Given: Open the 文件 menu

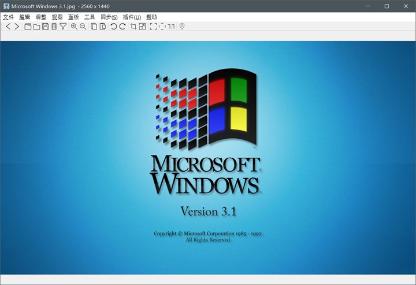Looking at the screenshot, I should click(8, 17).
